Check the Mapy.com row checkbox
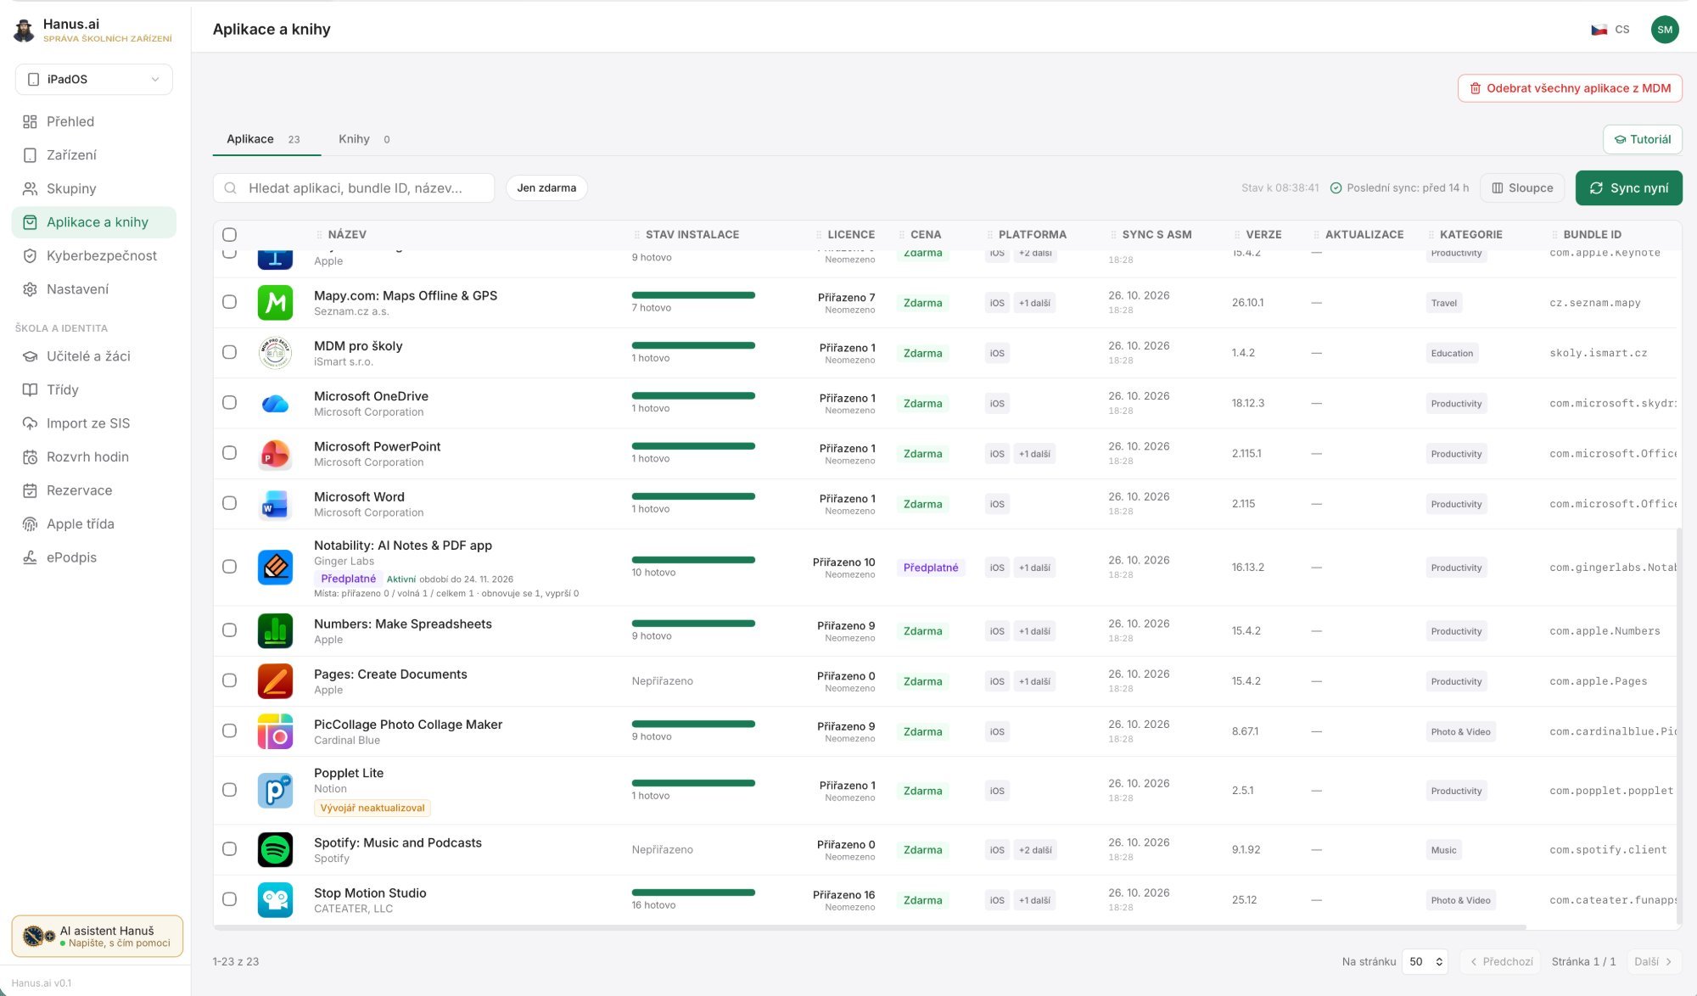This screenshot has width=1697, height=996. [x=229, y=302]
